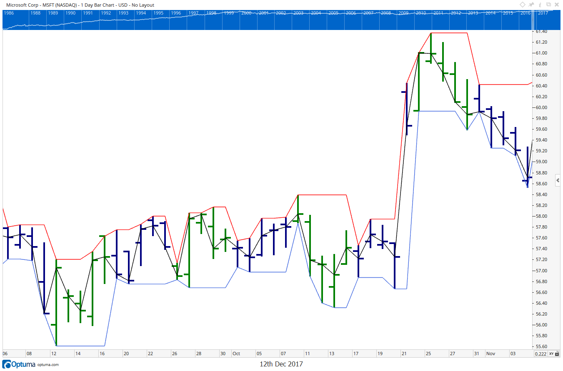This screenshot has width=563, height=371.
Task: Click the 0.222 value field in the status bar
Action: click(x=540, y=353)
